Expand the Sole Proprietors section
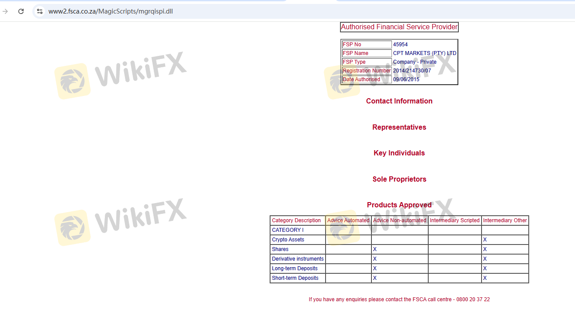This screenshot has width=575, height=313. click(399, 179)
